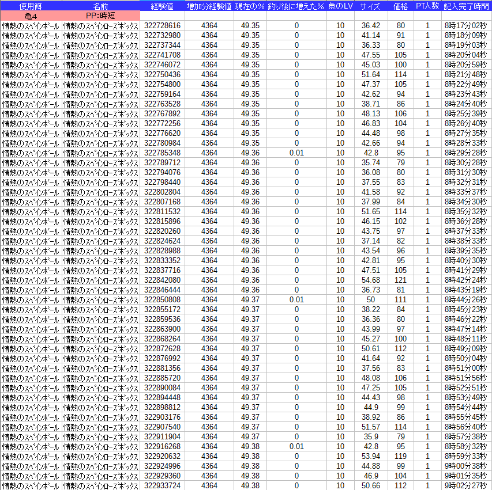492x490 pixels.
Task: Select the 釣り後に増えた% header
Action: tap(296, 6)
